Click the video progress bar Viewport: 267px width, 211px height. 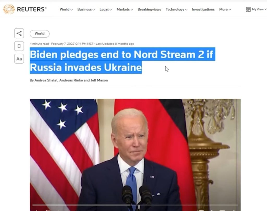click(x=135, y=205)
